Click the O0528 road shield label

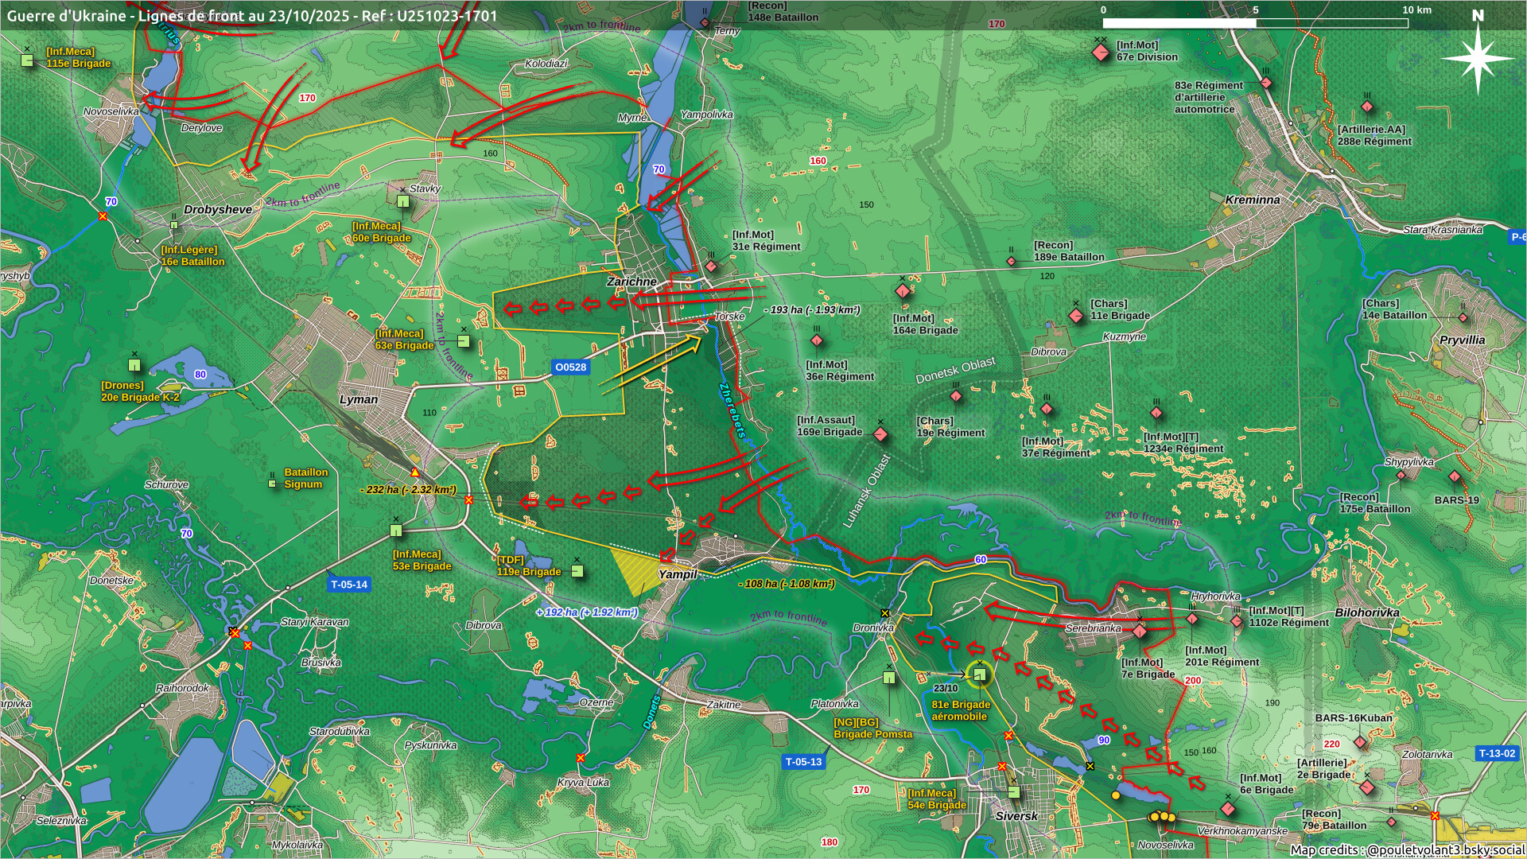(x=570, y=367)
